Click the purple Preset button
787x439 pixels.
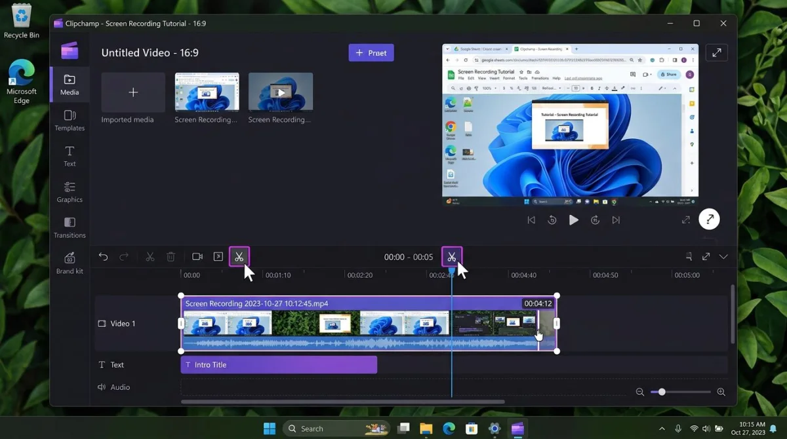(371, 53)
